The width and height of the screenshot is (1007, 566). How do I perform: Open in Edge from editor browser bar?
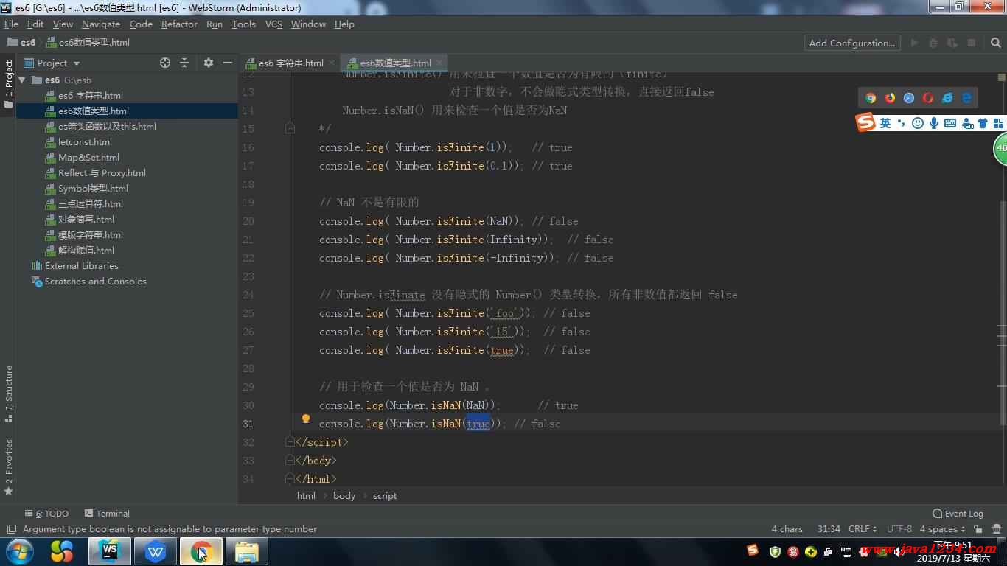pos(966,98)
